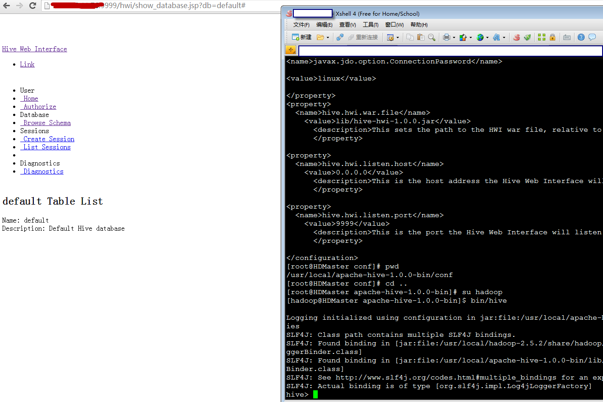603x402 pixels.
Task: Click the printer icon in Xshell toolbar
Action: pyautogui.click(x=447, y=37)
